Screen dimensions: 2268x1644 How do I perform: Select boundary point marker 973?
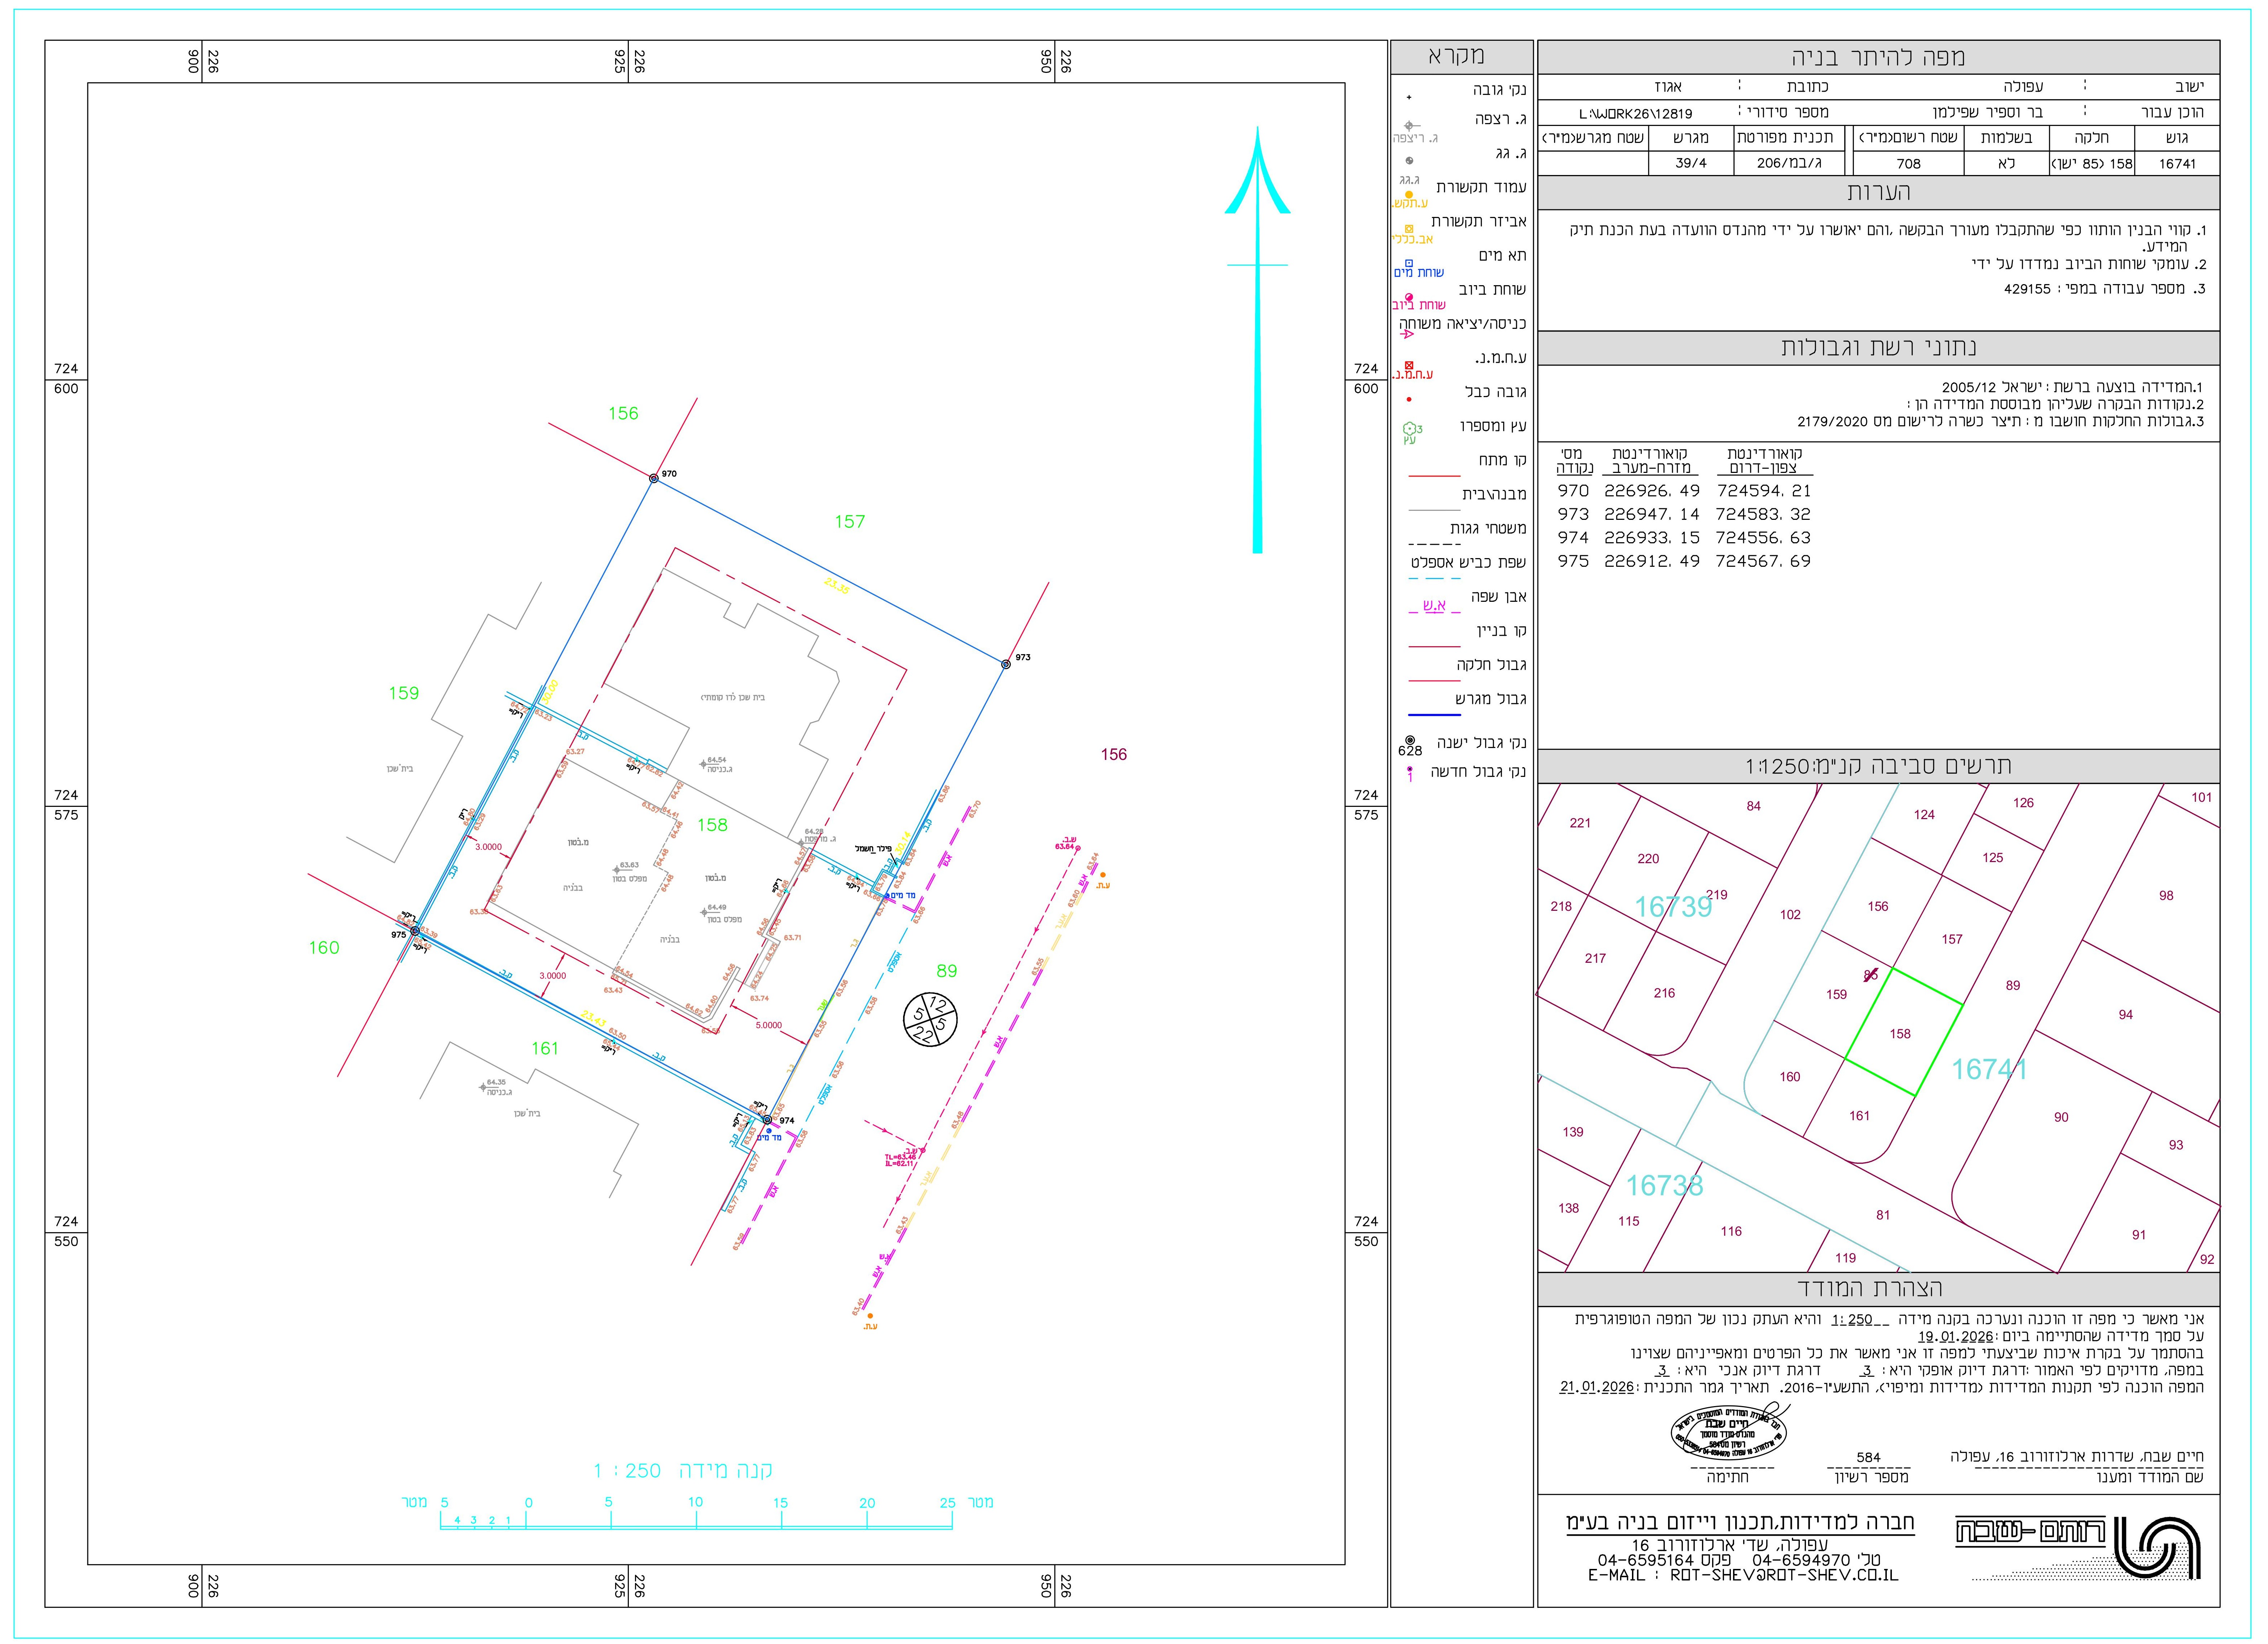coord(1006,664)
